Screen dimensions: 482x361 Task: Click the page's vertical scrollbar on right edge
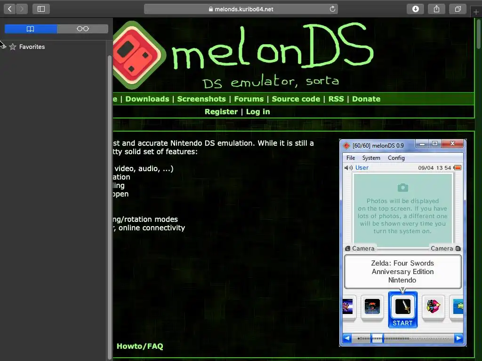[479, 33]
